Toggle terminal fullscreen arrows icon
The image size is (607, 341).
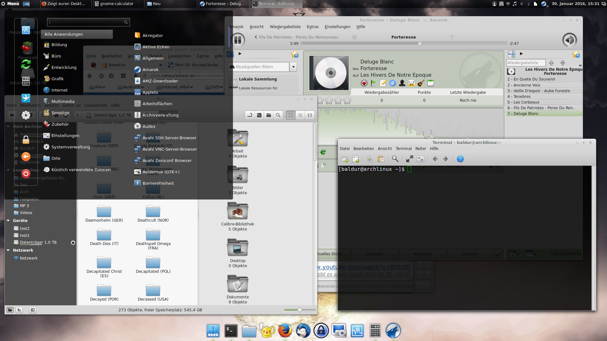coord(409,159)
